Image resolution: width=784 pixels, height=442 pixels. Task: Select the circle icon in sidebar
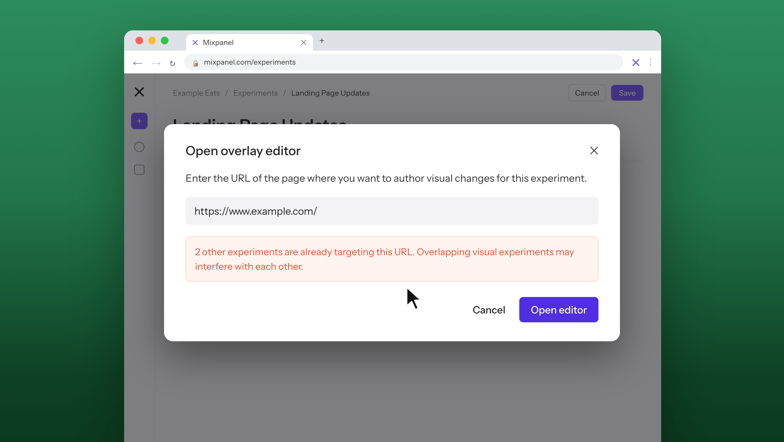[x=139, y=147]
